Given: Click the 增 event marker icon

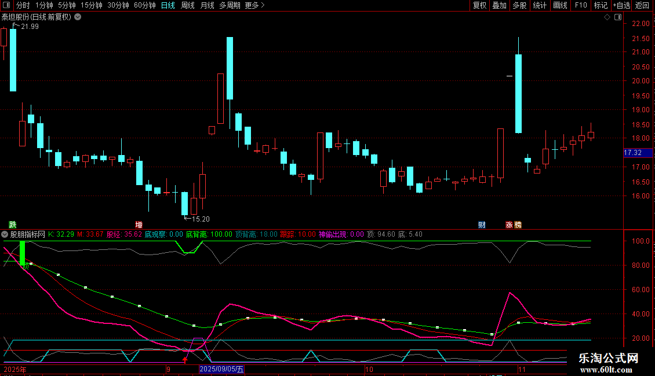Looking at the screenshot, I should click(139, 224).
